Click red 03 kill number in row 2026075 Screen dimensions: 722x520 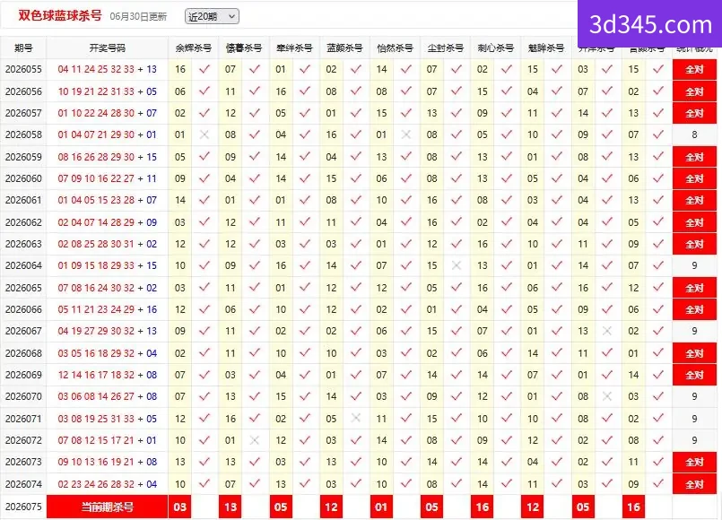180,507
